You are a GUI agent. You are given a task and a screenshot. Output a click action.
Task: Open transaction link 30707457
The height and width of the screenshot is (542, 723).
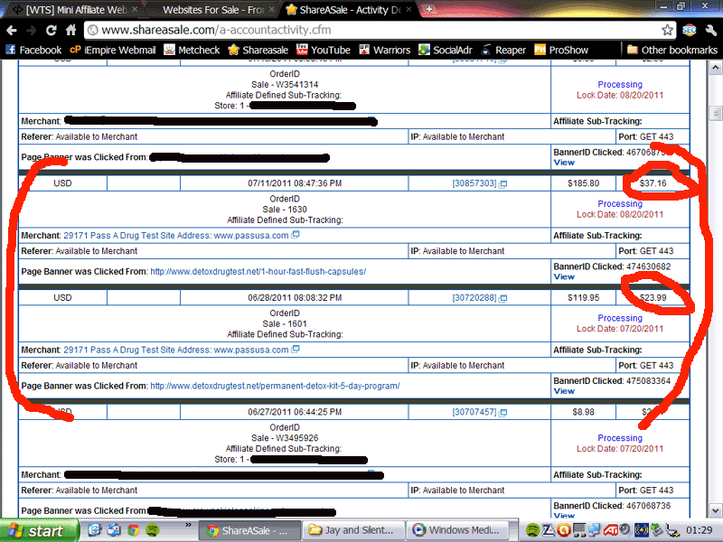(x=474, y=412)
